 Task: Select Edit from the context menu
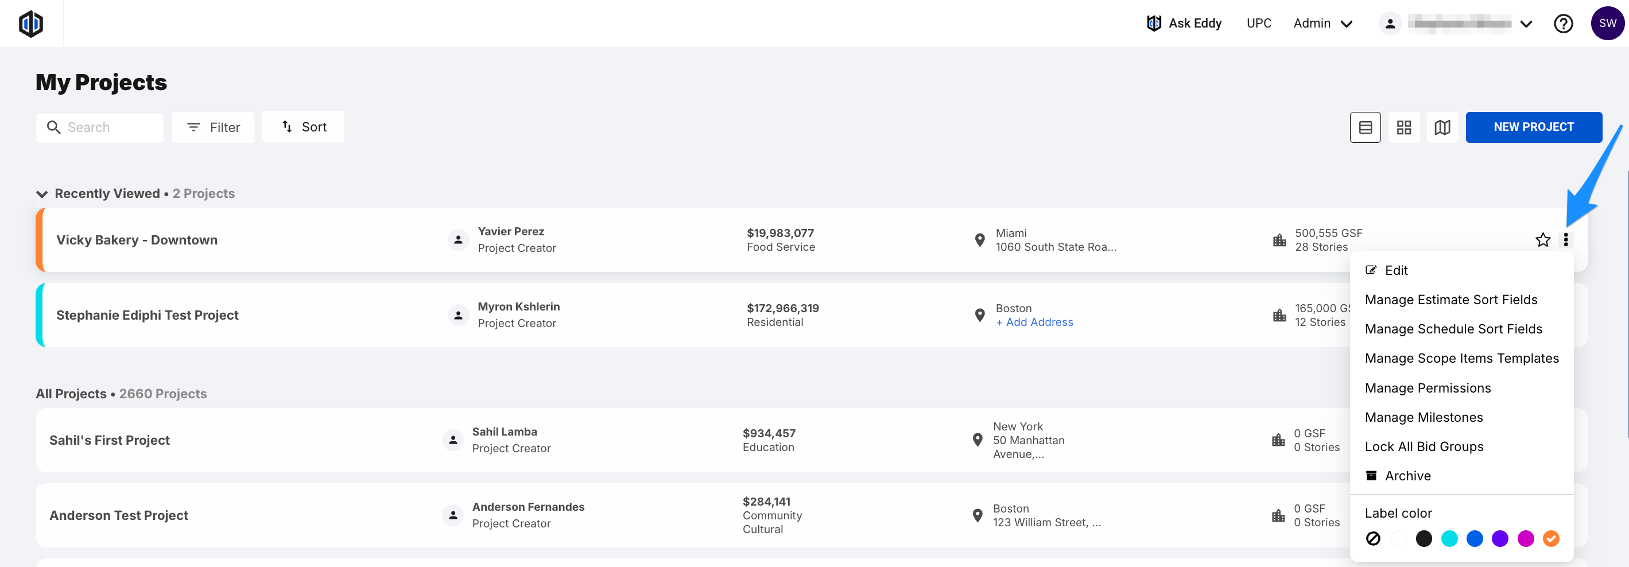coord(1395,270)
